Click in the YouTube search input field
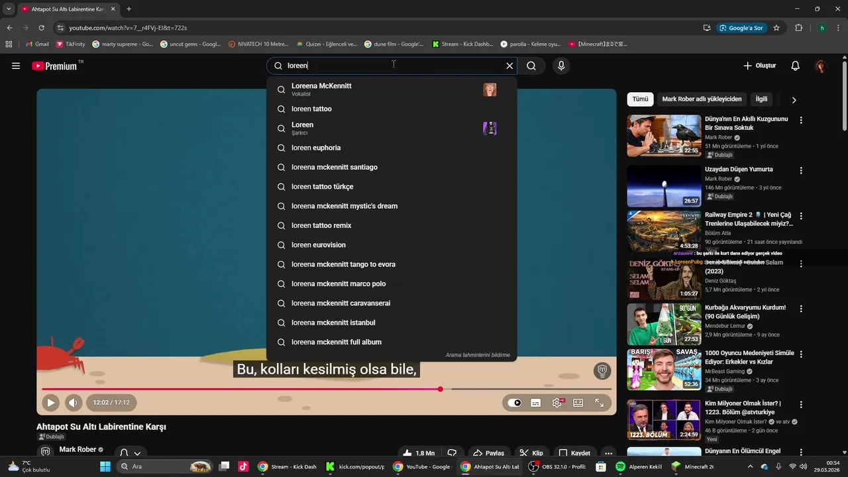848x477 pixels. 391,66
